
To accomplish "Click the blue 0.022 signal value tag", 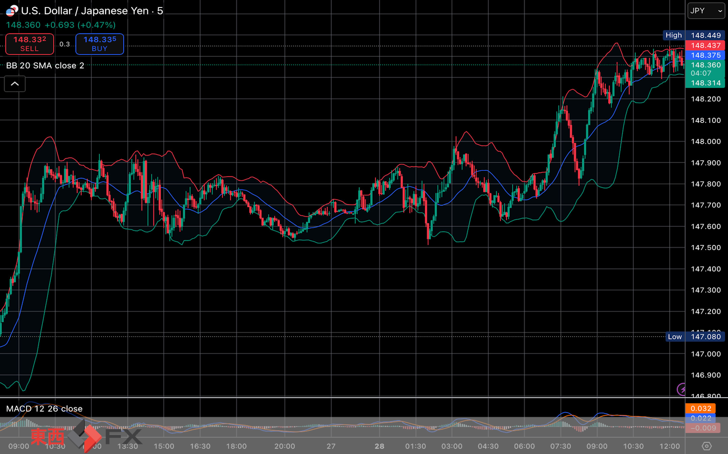I will pos(700,418).
